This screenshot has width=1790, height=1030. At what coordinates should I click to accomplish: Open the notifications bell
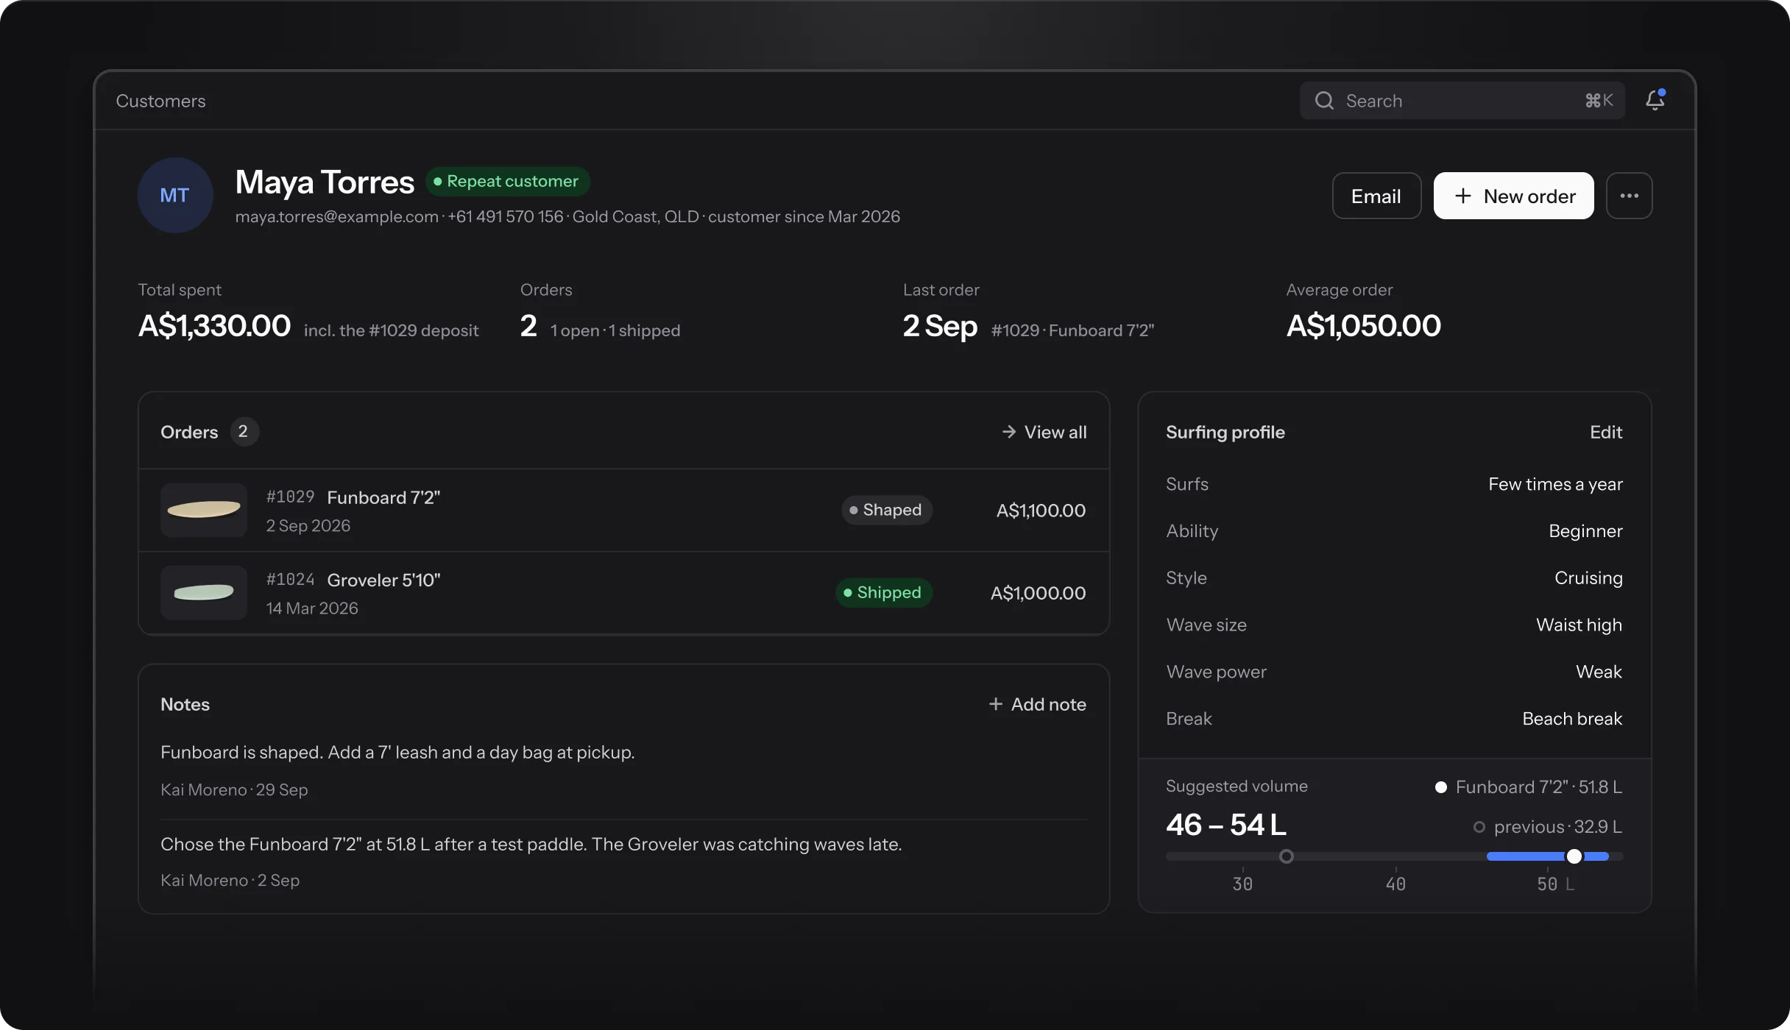(1655, 100)
